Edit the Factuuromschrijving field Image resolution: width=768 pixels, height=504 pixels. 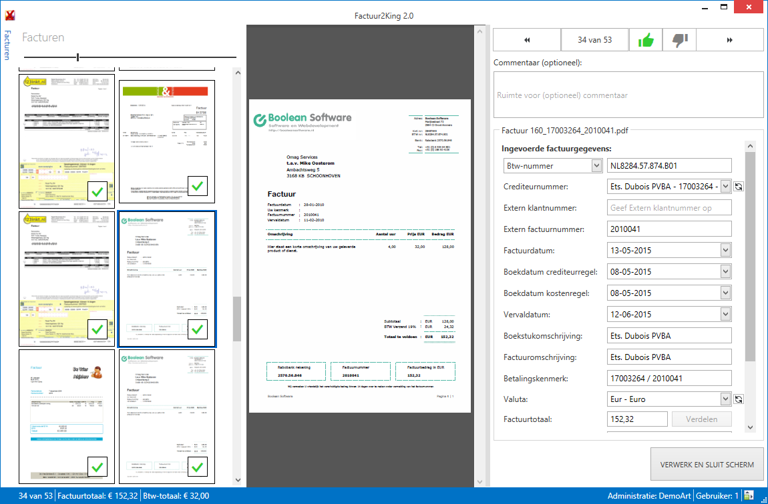click(x=669, y=357)
